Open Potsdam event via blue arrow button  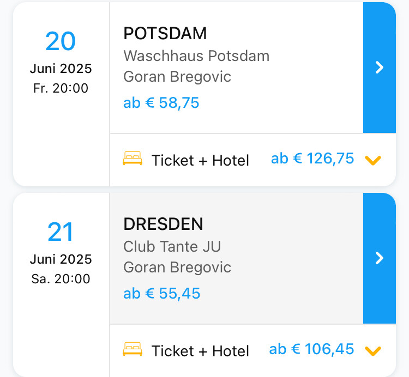click(x=380, y=68)
